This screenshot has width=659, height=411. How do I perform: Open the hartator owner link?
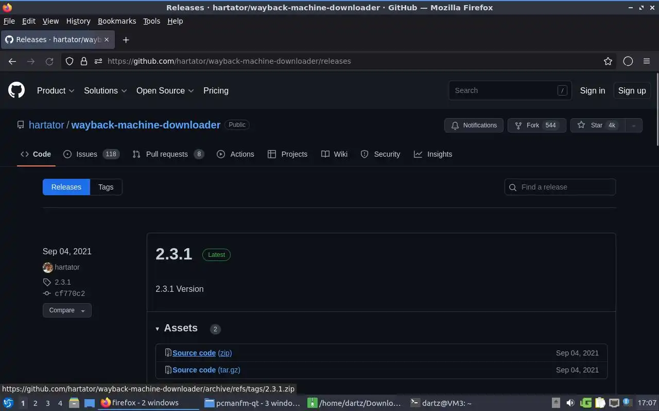(x=46, y=125)
